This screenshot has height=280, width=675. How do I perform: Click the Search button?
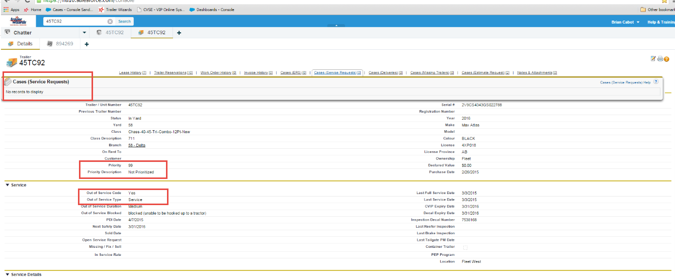(x=124, y=22)
